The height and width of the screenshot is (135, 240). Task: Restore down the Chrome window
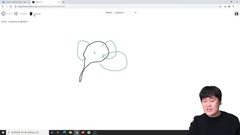231,2
